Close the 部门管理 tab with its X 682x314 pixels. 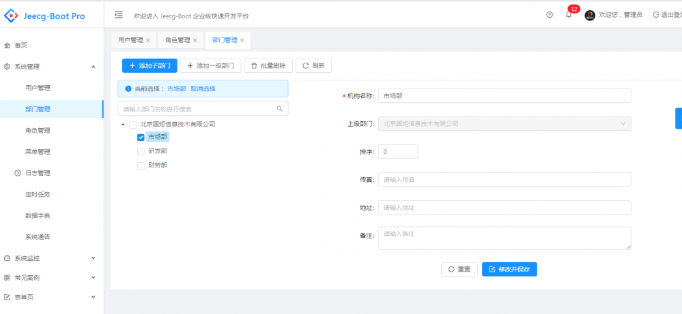click(242, 40)
